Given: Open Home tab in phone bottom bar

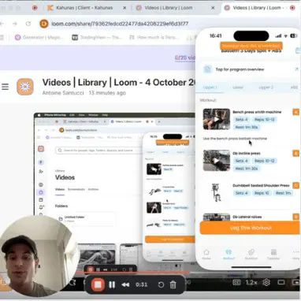Looking at the screenshot, I should pyautogui.click(x=206, y=255).
